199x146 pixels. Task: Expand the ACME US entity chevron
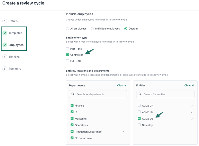pos(191,119)
